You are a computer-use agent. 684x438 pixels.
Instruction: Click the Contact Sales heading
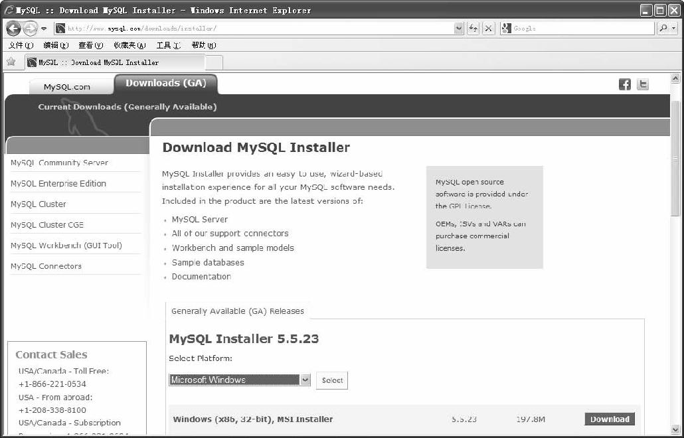click(x=52, y=355)
